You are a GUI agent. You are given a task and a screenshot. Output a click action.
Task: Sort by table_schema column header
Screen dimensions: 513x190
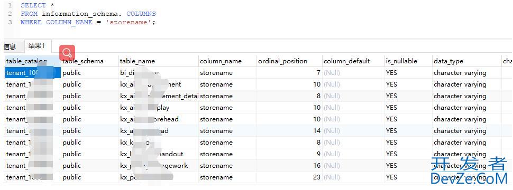[83, 61]
